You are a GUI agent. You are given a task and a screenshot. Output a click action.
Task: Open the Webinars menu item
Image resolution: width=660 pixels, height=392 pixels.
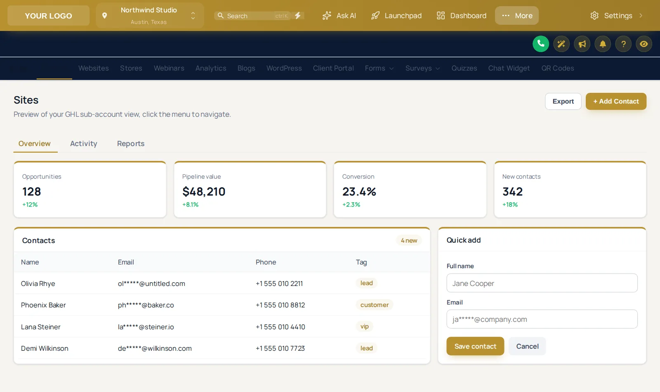[169, 68]
